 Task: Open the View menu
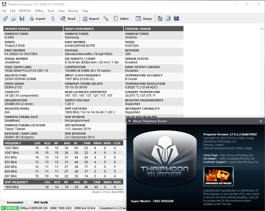[x=61, y=11]
